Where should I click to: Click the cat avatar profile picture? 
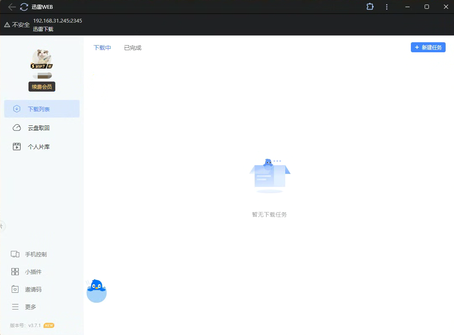(42, 58)
